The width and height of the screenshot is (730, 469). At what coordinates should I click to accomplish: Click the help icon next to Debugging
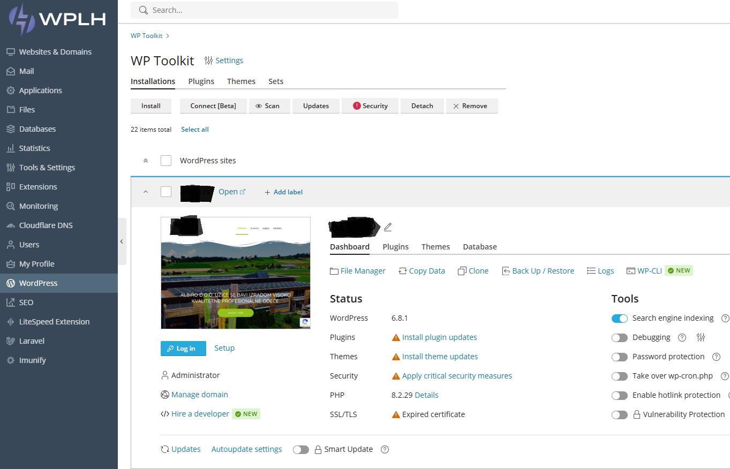[682, 337]
